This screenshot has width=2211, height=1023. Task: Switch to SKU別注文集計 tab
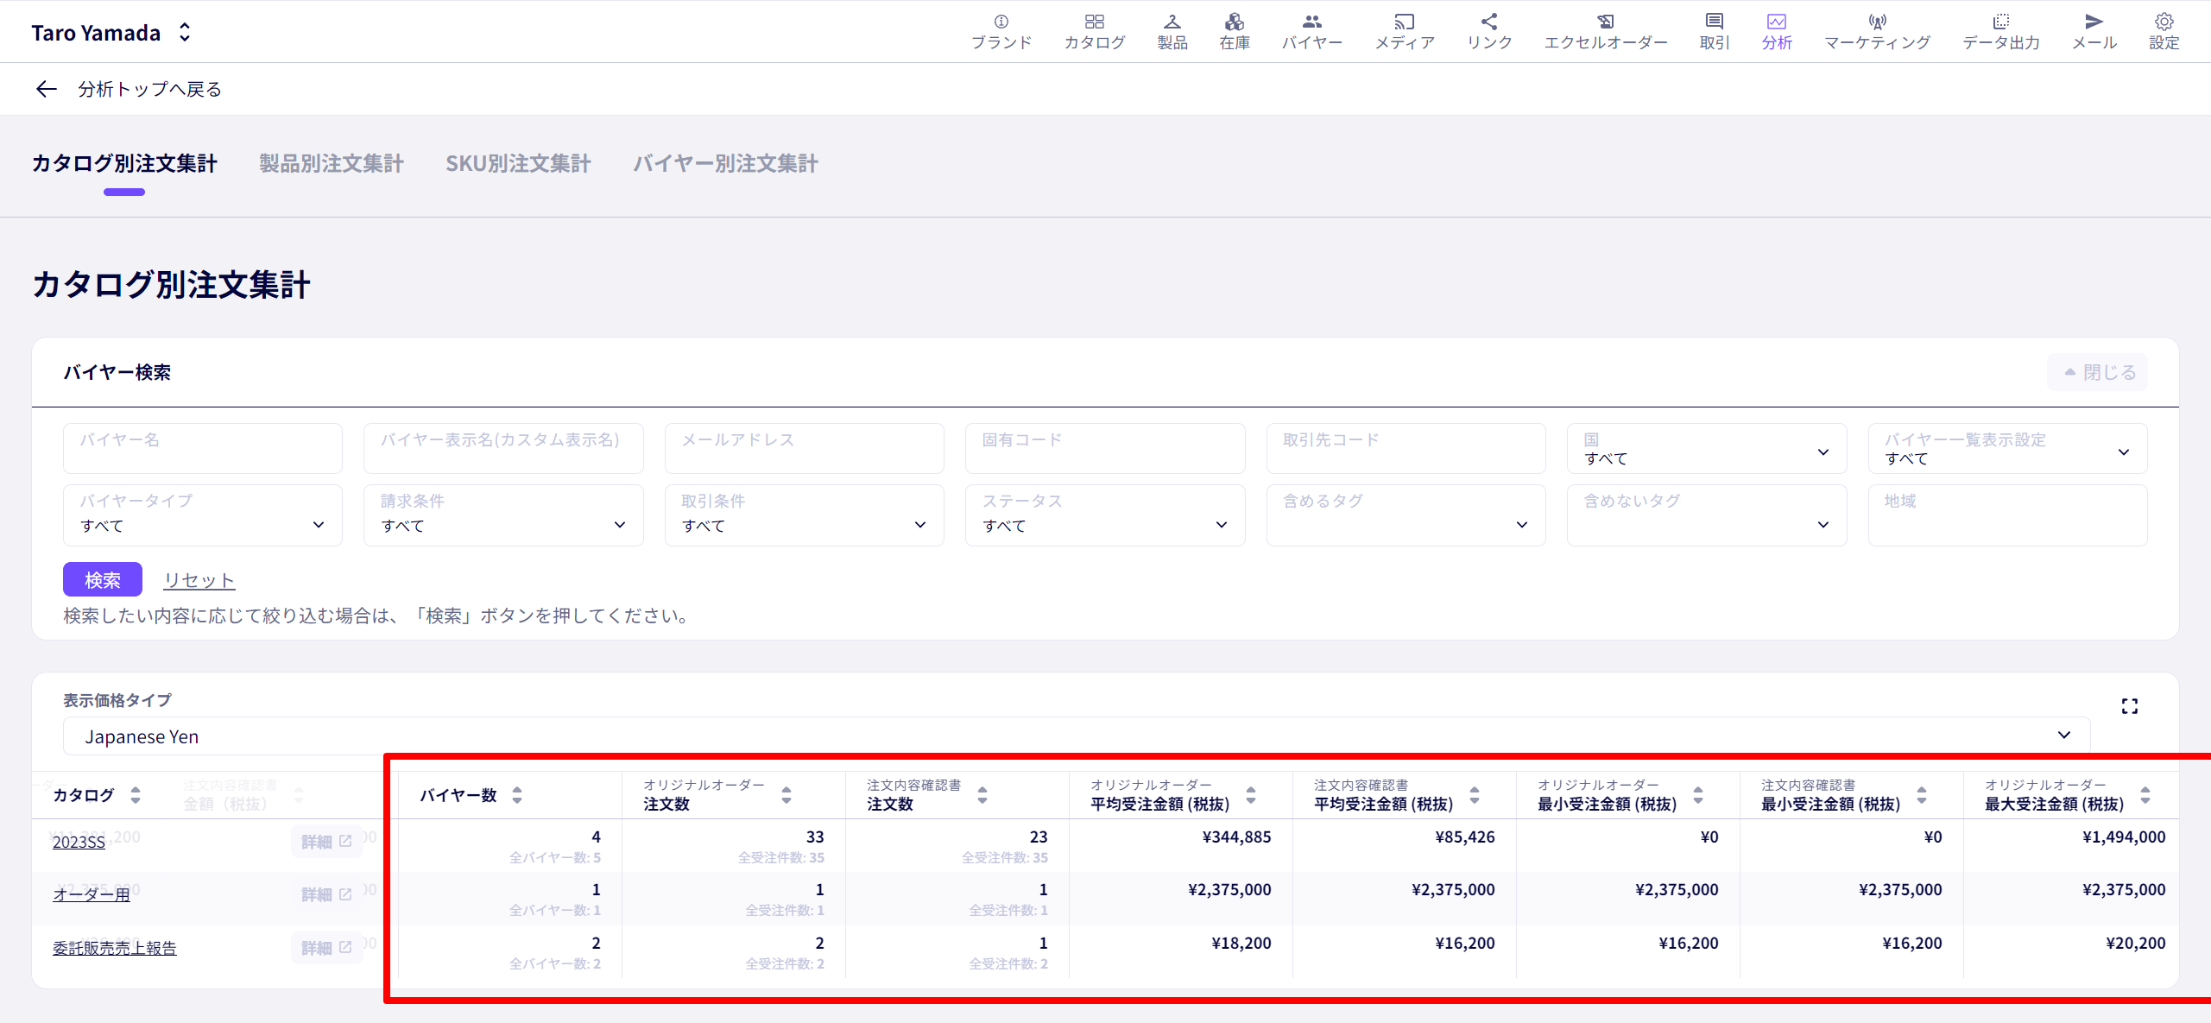[x=518, y=163]
